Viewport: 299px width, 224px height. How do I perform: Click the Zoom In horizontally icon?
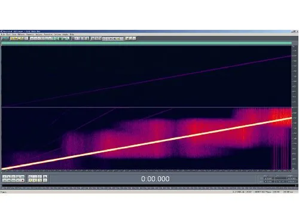coord(30,177)
